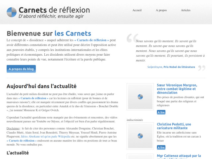Click « Carnets de réflexion » link in actualité paragraph
The height and width of the screenshot is (159, 212).
click(33, 98)
